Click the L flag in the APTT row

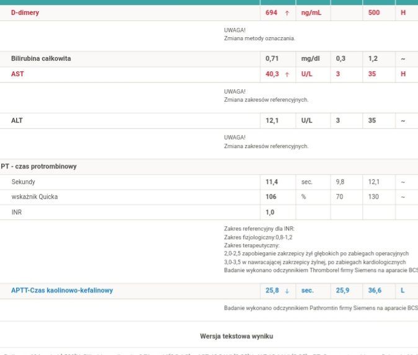tap(403, 291)
